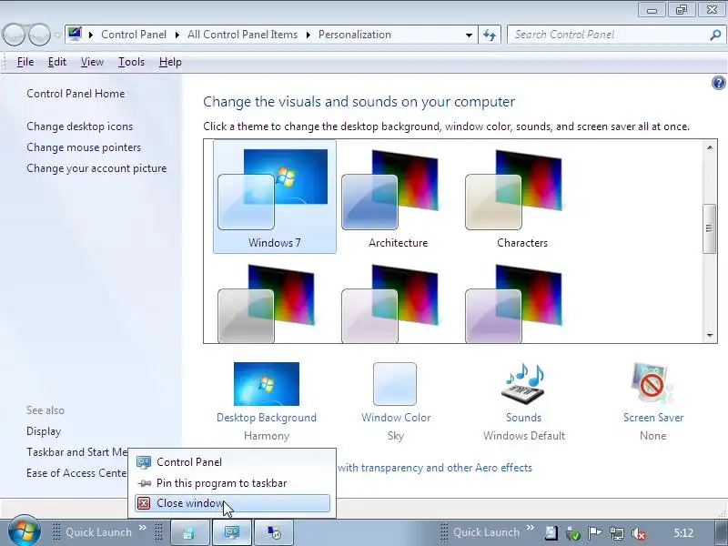Open recent pages dropdown beside Forward button
Viewport: 728px width, 546px height.
click(x=57, y=35)
